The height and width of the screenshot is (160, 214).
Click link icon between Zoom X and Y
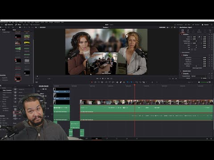tap(199, 37)
